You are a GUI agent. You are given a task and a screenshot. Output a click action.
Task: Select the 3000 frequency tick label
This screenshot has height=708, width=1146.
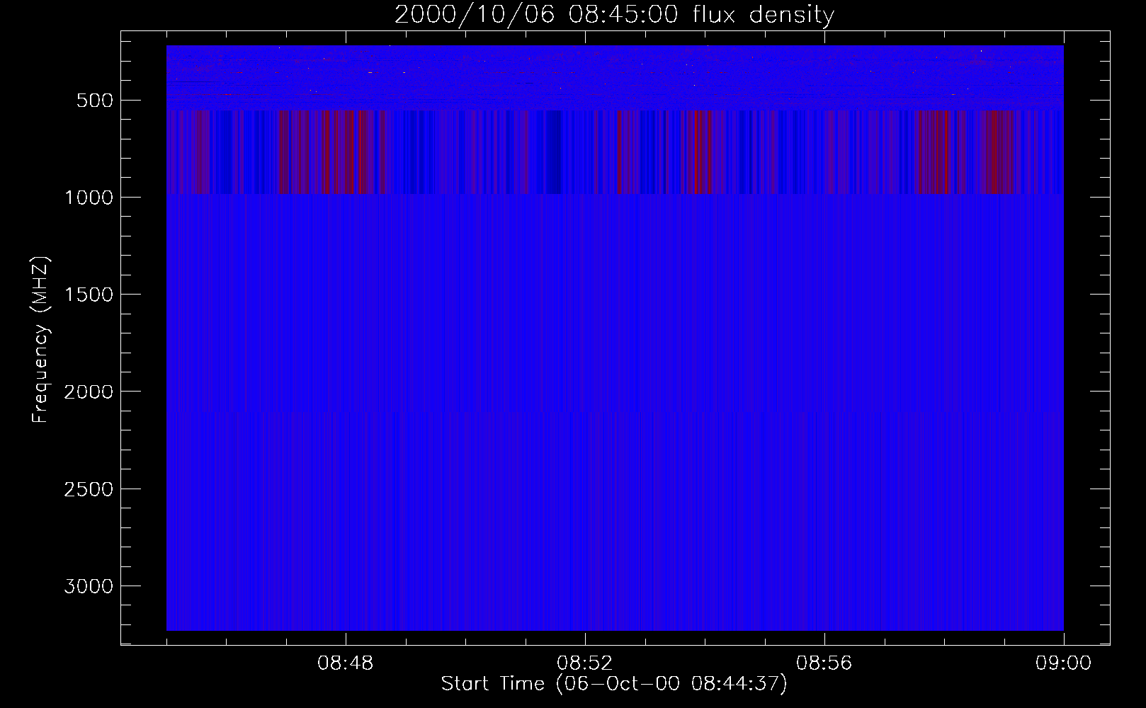(89, 586)
